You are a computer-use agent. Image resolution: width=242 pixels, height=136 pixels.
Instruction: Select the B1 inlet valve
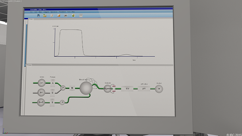pyautogui.click(x=41, y=93)
